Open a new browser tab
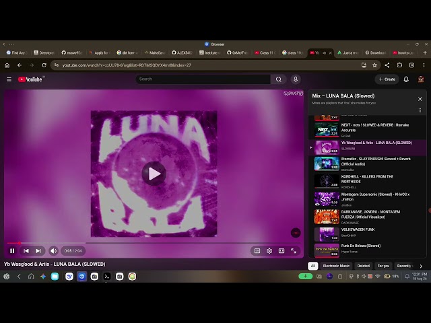 pos(425,52)
